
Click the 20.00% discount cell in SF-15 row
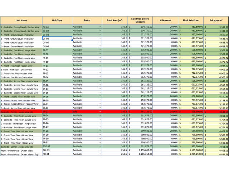pyautogui.click(x=165, y=81)
